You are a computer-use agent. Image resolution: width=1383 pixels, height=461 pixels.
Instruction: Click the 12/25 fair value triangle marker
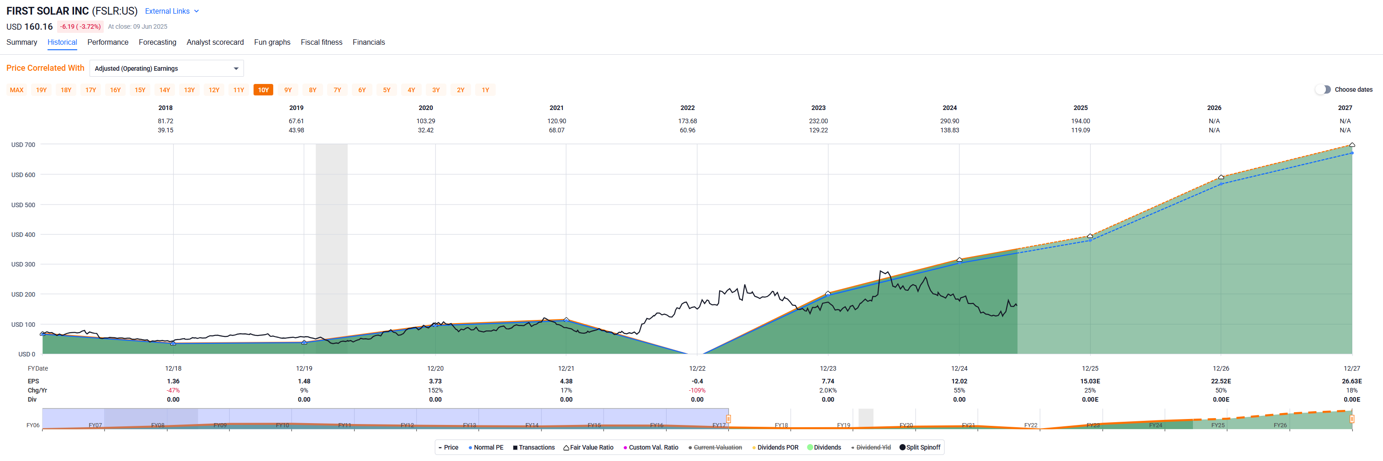click(x=1090, y=236)
